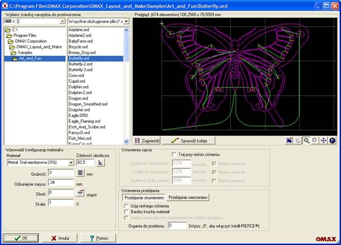341x245 pixels.
Task: Click the blue globe icon below preview
Action: point(332,140)
